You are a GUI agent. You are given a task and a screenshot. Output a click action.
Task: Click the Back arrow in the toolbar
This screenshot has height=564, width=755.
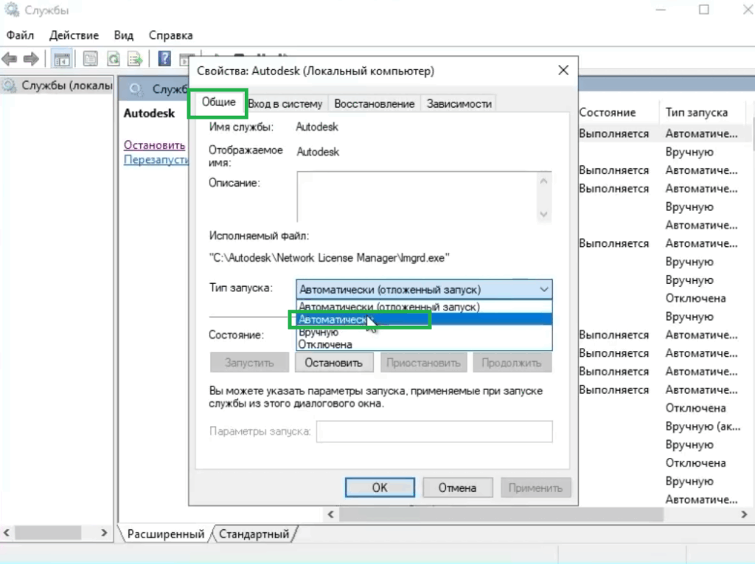tap(10, 59)
